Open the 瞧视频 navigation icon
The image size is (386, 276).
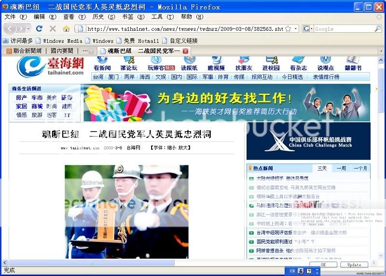(216, 64)
